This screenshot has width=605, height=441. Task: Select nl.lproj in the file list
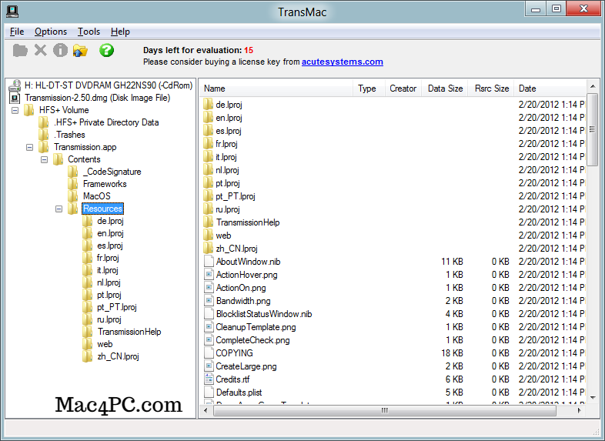point(227,170)
